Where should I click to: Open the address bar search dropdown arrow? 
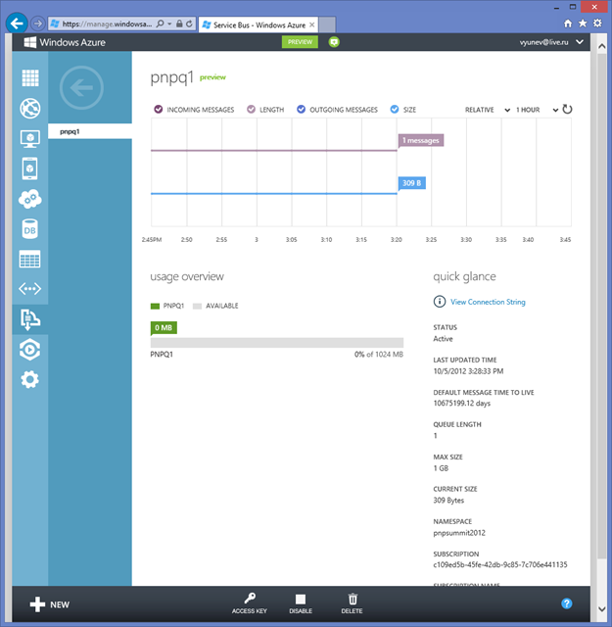point(169,24)
